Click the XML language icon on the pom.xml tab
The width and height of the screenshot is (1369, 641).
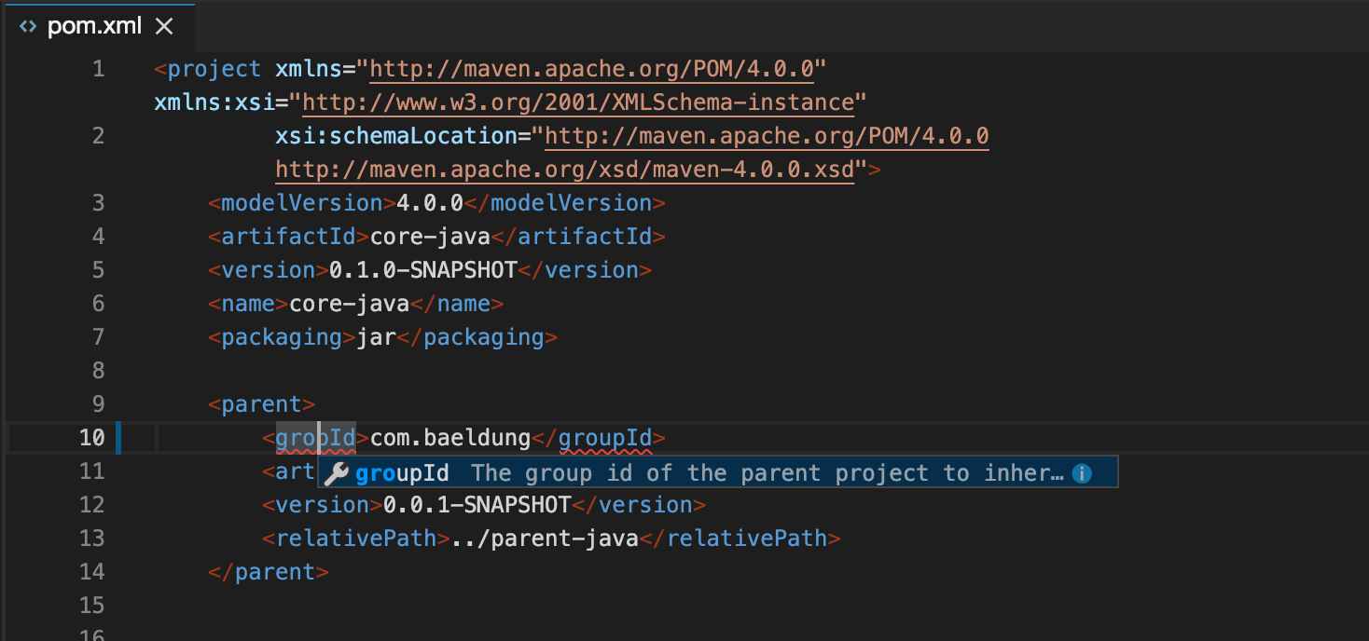[x=27, y=26]
